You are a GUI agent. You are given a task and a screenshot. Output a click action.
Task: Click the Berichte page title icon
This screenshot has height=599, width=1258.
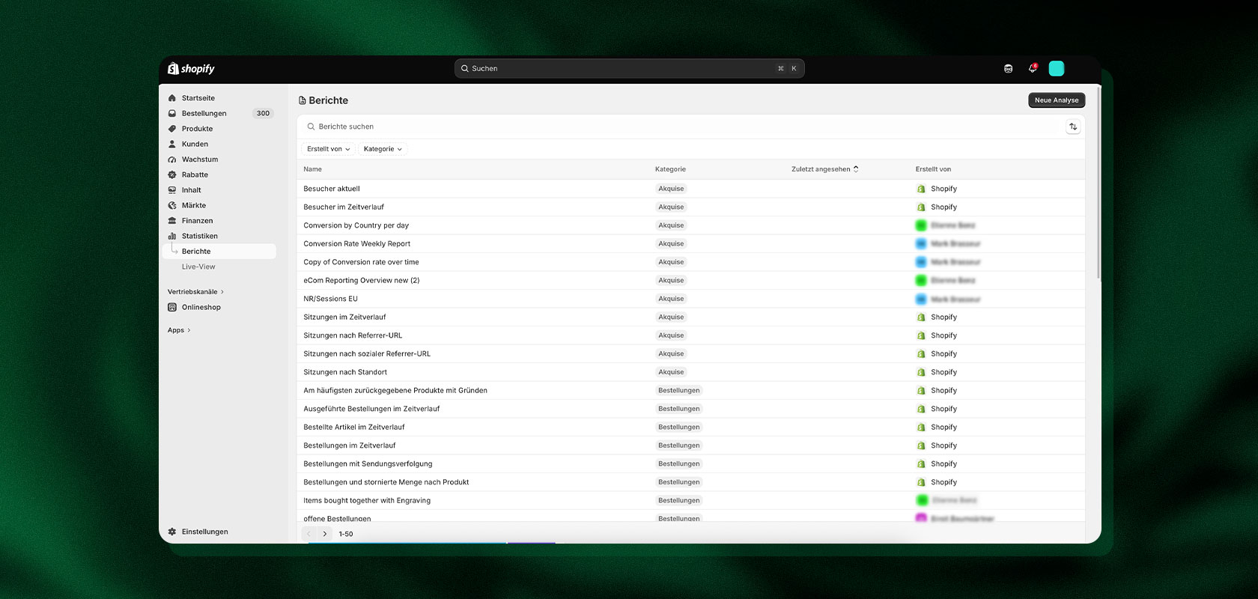tap(303, 100)
